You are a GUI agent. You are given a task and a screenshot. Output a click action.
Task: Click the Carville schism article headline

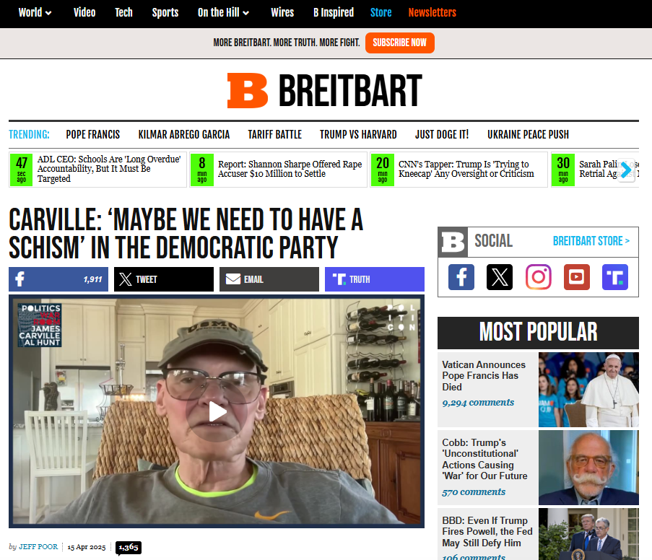click(186, 234)
